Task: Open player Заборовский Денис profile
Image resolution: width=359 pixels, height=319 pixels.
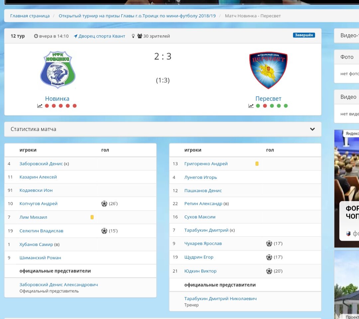Action: 41,163
